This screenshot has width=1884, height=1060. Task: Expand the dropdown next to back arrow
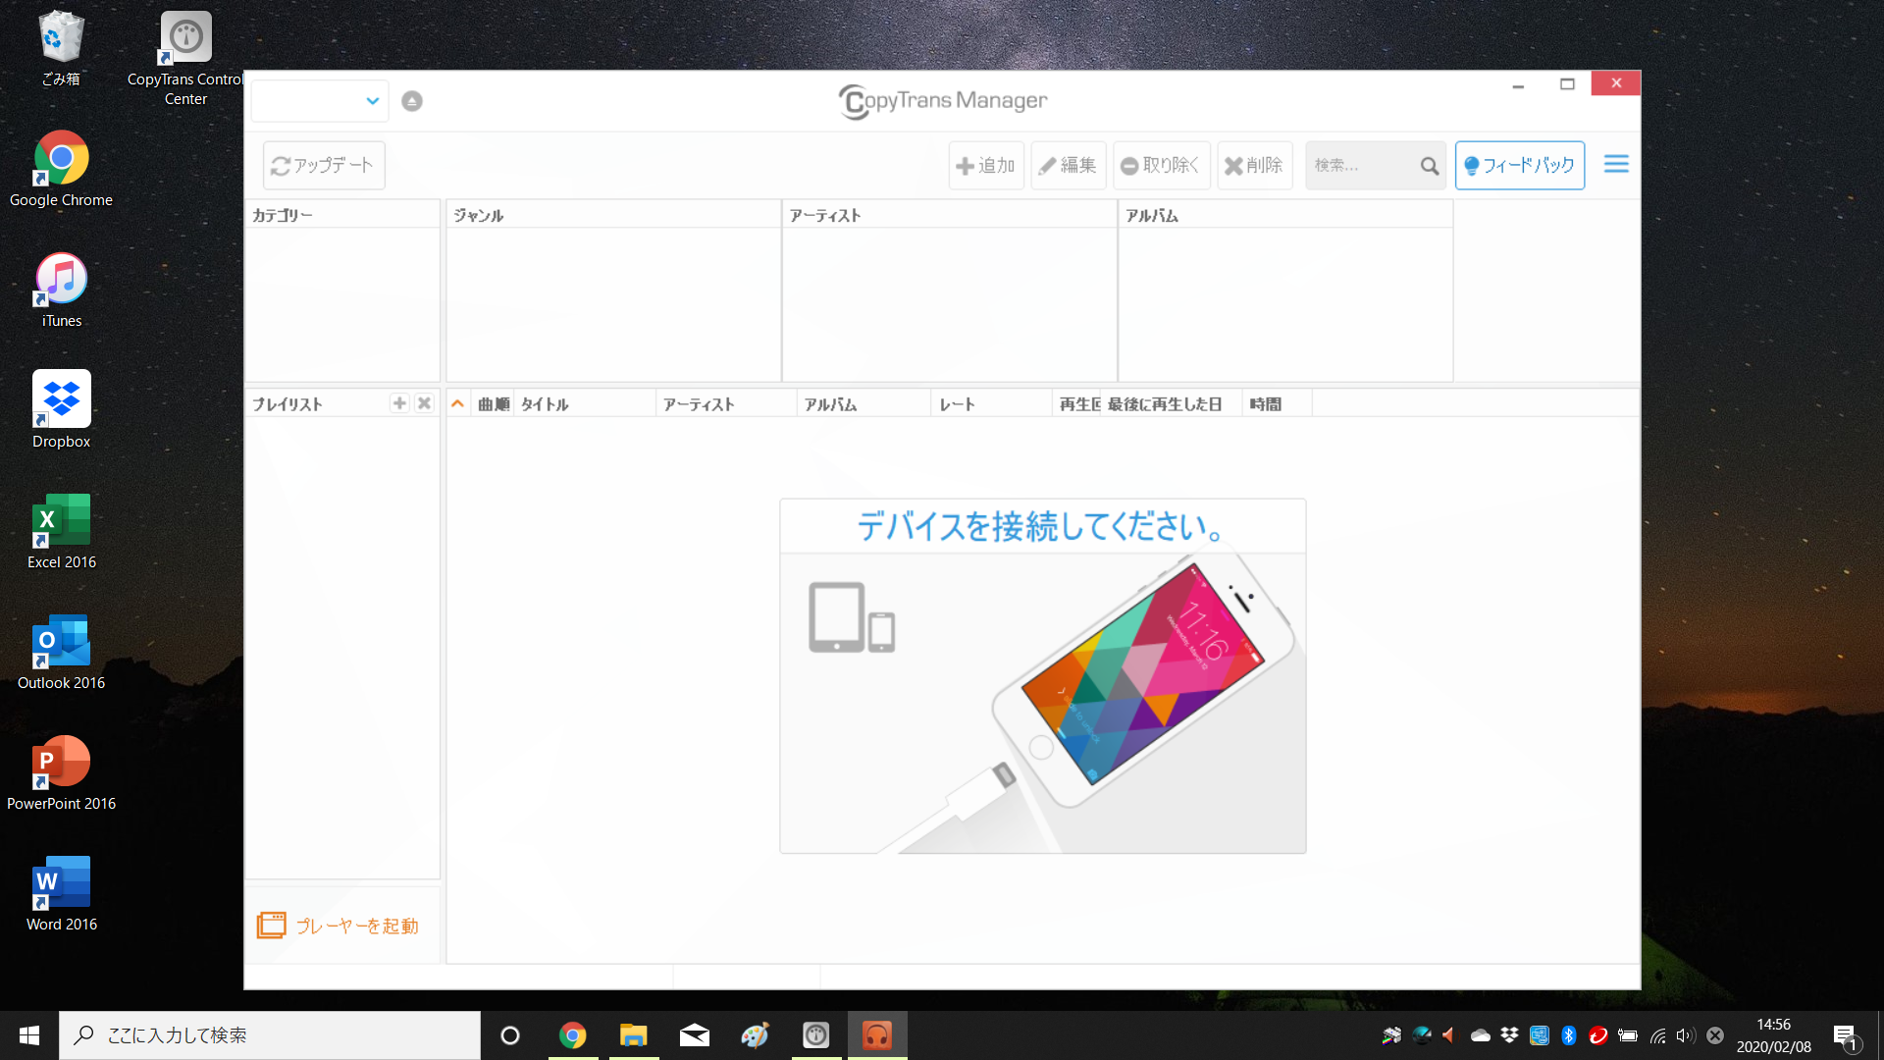pos(373,101)
